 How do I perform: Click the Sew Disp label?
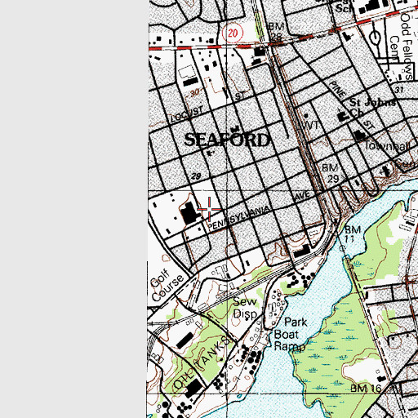tap(245, 308)
